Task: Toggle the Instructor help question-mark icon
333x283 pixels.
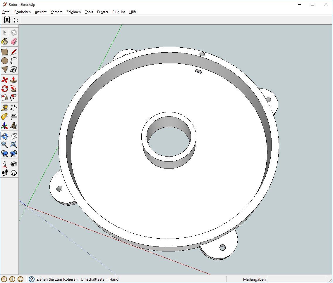Action: (x=32, y=279)
